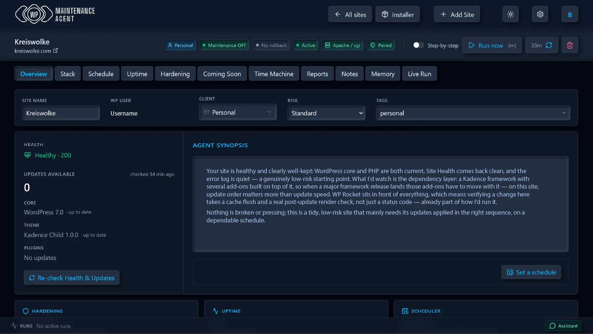Click the 'Healthy · 200' status text

[53, 155]
